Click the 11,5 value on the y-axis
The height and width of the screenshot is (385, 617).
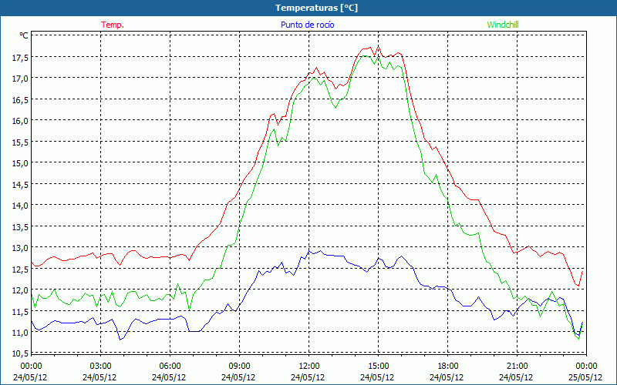20,312
